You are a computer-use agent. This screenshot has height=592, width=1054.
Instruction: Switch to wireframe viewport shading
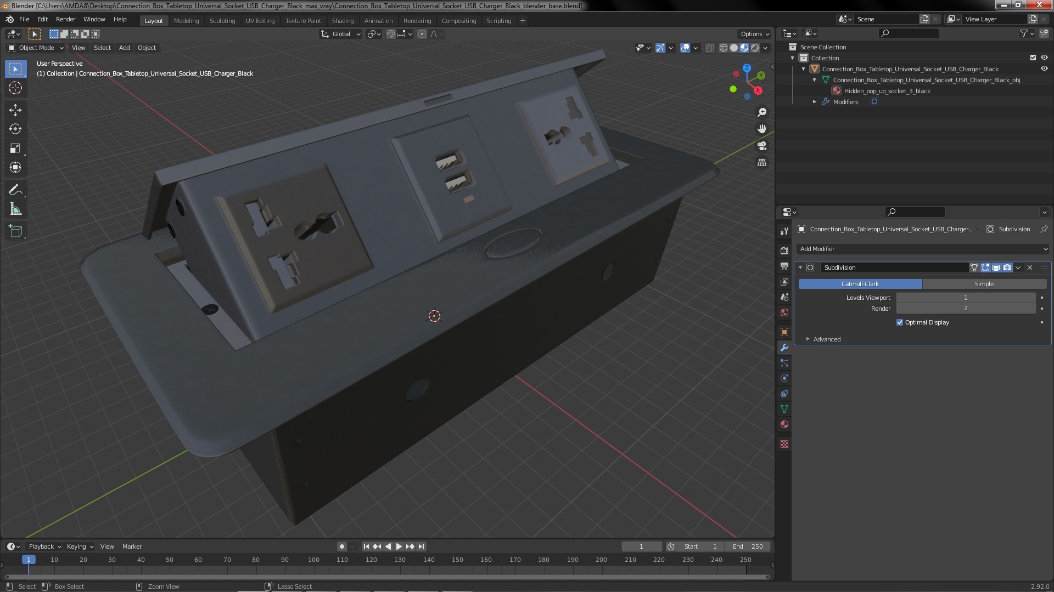(x=724, y=48)
